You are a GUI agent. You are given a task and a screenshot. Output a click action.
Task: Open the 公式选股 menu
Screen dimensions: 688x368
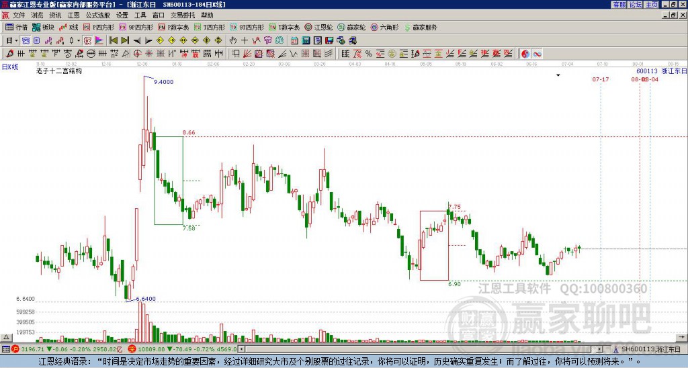click(97, 15)
